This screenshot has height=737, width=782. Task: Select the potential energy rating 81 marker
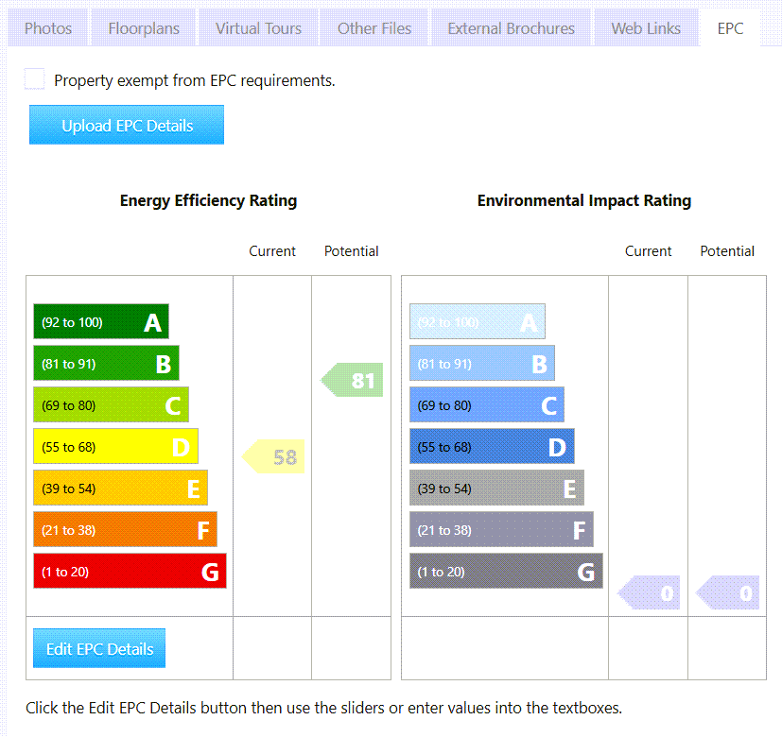point(352,380)
